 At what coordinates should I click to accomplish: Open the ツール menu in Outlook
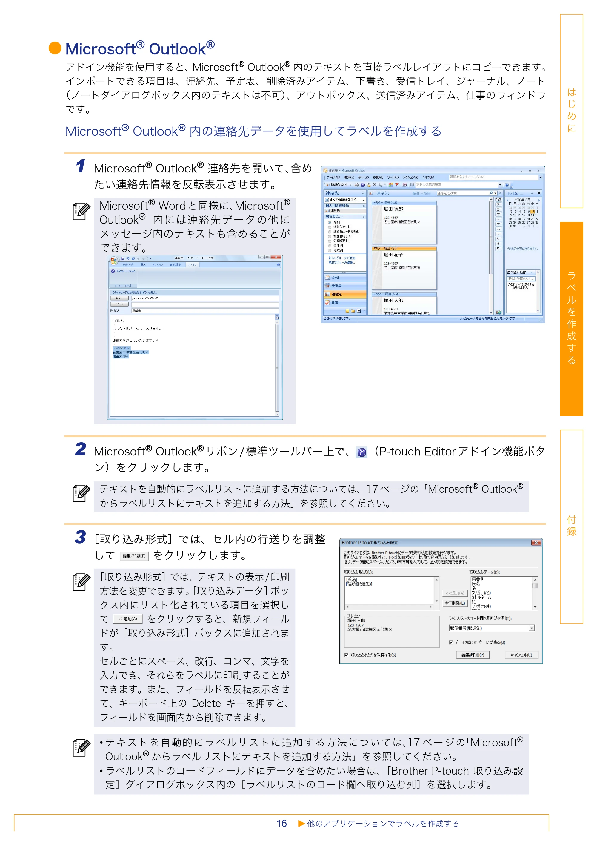click(x=393, y=177)
